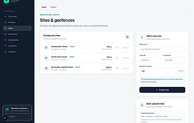Open the Assistant sidebar item

[17, 46]
